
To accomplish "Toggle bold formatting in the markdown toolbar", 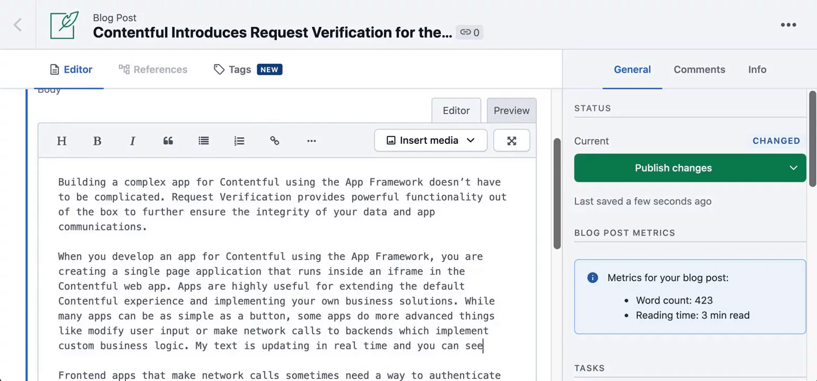I will (97, 141).
